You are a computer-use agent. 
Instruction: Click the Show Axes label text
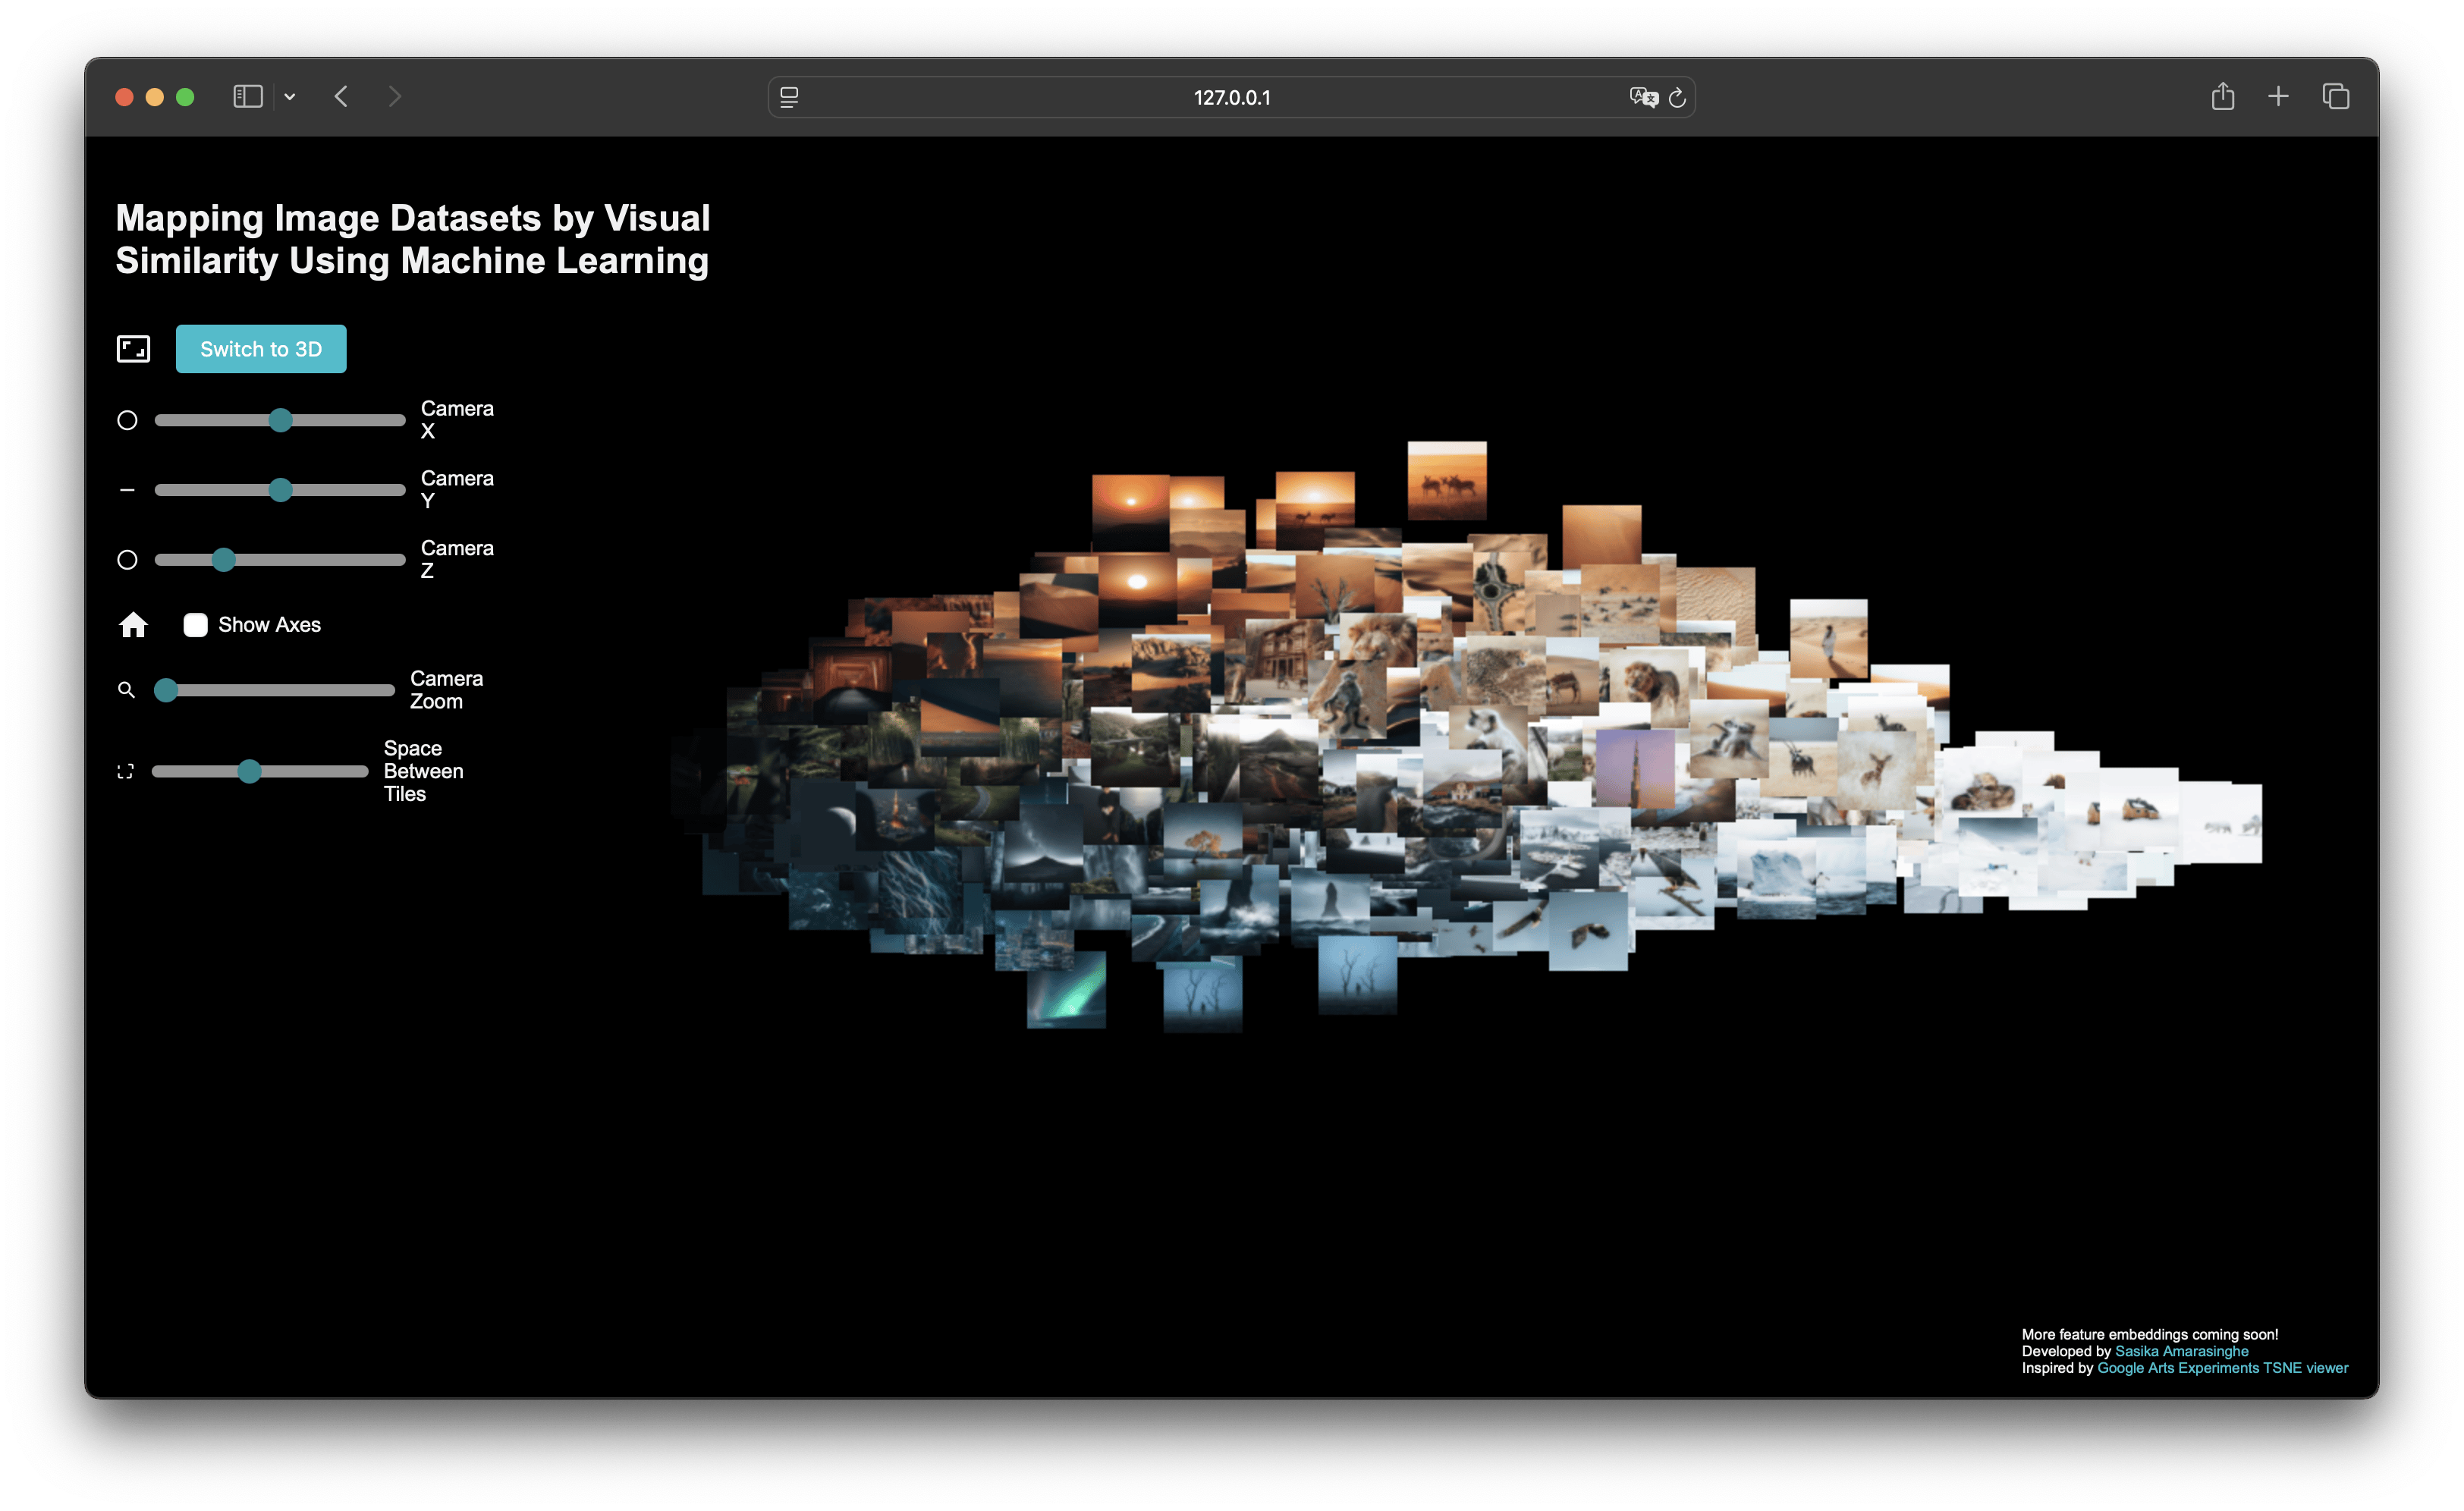coord(270,625)
